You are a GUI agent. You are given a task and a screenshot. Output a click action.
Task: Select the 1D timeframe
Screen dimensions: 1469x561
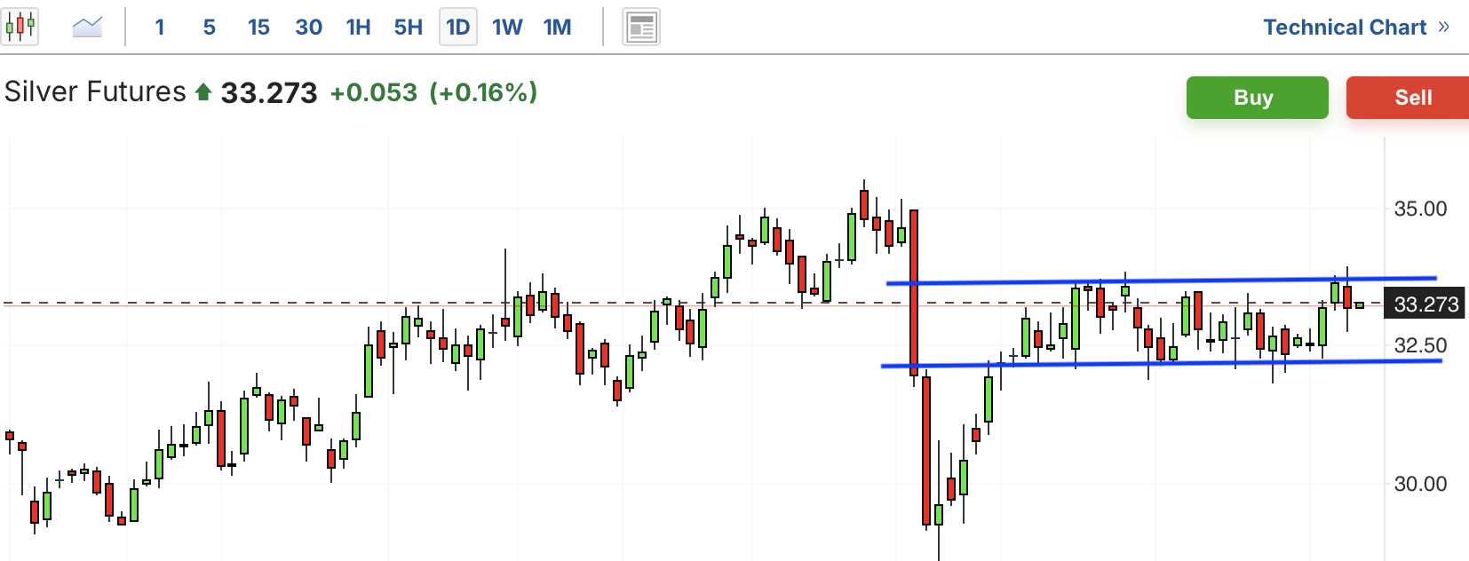(x=458, y=28)
